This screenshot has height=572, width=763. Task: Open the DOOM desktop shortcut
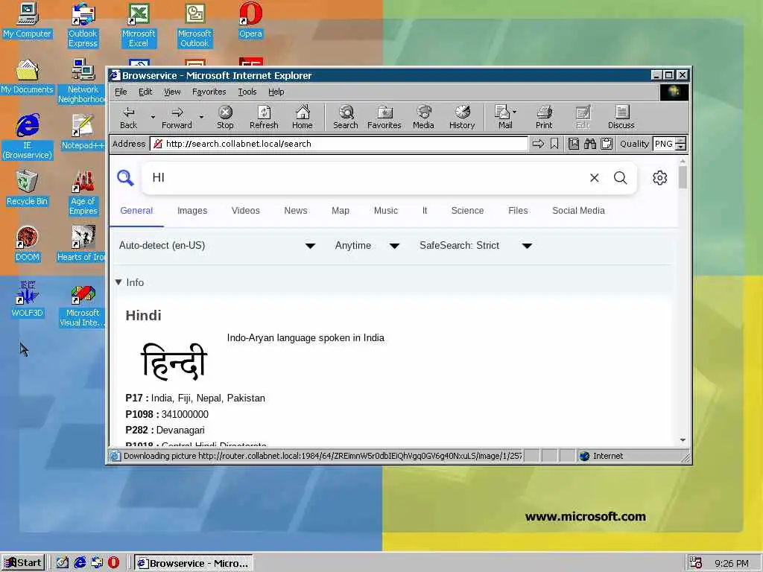tap(27, 244)
